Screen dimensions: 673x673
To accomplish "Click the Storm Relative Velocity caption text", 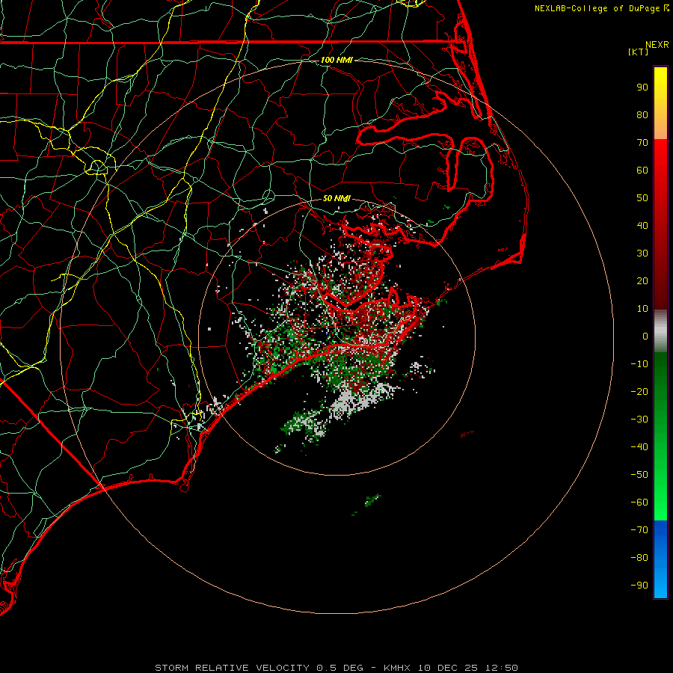I will (x=336, y=668).
